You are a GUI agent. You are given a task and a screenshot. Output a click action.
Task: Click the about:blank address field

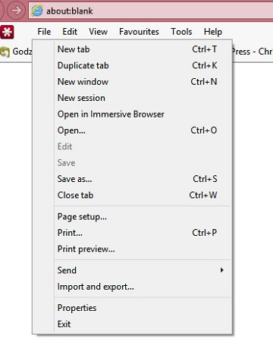pyautogui.click(x=151, y=11)
